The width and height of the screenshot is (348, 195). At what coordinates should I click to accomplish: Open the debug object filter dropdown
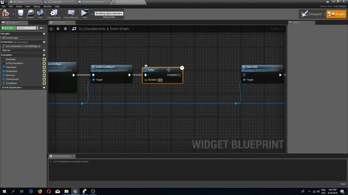tap(109, 14)
